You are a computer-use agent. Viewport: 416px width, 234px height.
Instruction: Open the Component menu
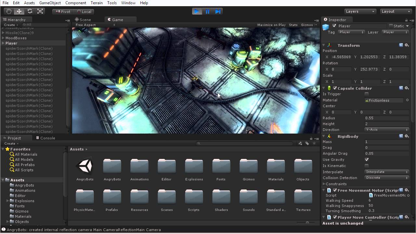(x=76, y=3)
